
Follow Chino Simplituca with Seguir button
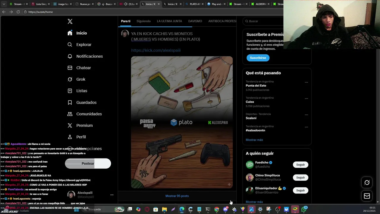(x=300, y=177)
